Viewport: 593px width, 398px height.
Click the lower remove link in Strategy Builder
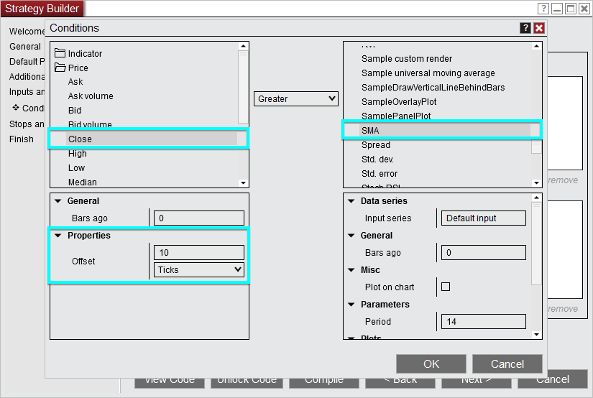coord(563,309)
